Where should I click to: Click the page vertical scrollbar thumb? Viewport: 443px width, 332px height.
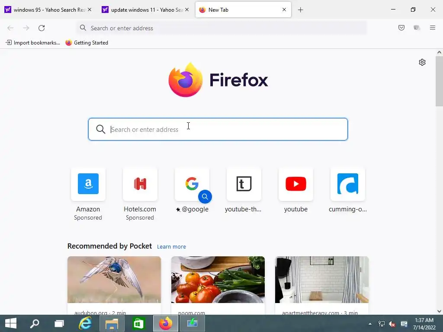click(439, 81)
